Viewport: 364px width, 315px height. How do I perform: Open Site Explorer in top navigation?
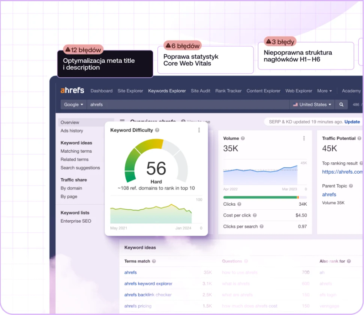(130, 91)
